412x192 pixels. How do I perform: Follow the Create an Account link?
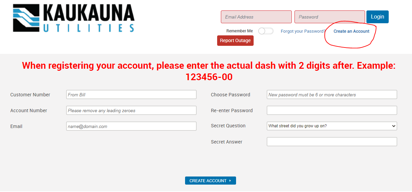coord(352,31)
